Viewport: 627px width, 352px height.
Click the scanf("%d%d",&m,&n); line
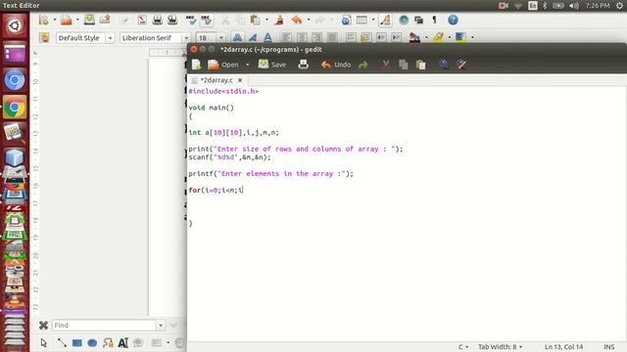229,157
